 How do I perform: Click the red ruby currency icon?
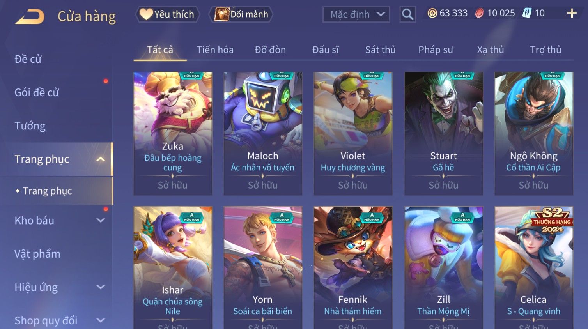(480, 13)
